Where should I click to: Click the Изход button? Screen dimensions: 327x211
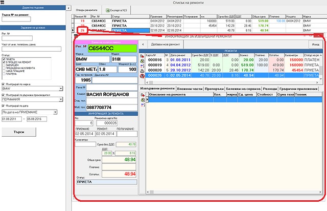coord(316,45)
